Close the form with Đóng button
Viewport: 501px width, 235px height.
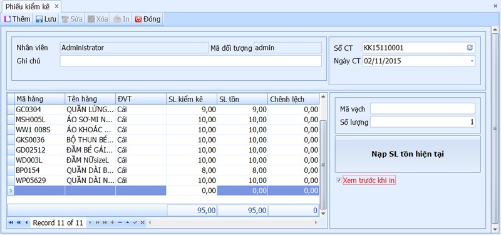(x=148, y=19)
